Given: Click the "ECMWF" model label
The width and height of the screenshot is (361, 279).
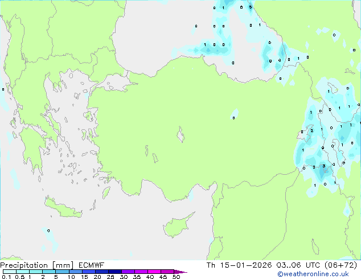Looking at the screenshot, I should tap(92, 265).
